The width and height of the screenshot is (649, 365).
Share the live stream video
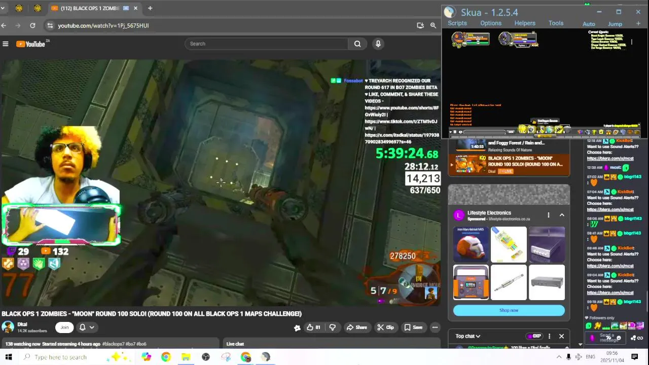coord(356,327)
